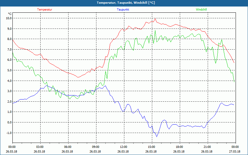
Task: Click the red temperature peak near 15:00
Action: click(155, 19)
